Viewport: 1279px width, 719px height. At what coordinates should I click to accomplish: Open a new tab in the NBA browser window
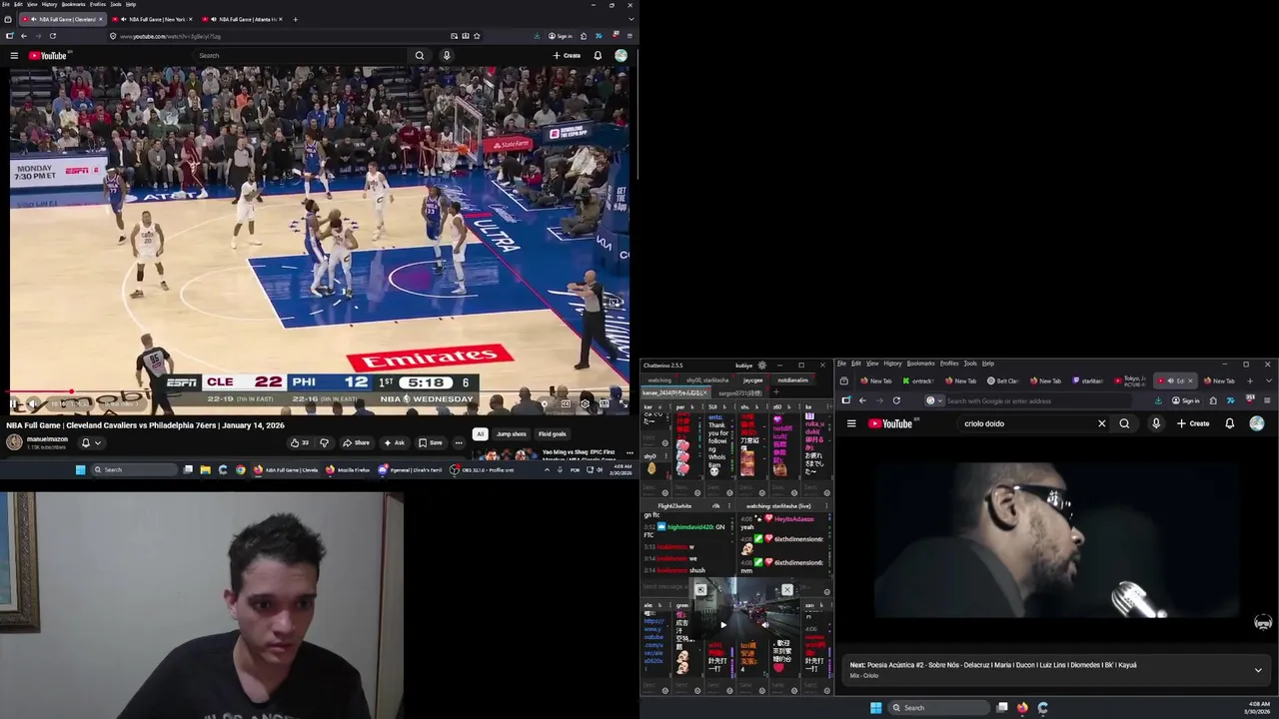click(295, 19)
